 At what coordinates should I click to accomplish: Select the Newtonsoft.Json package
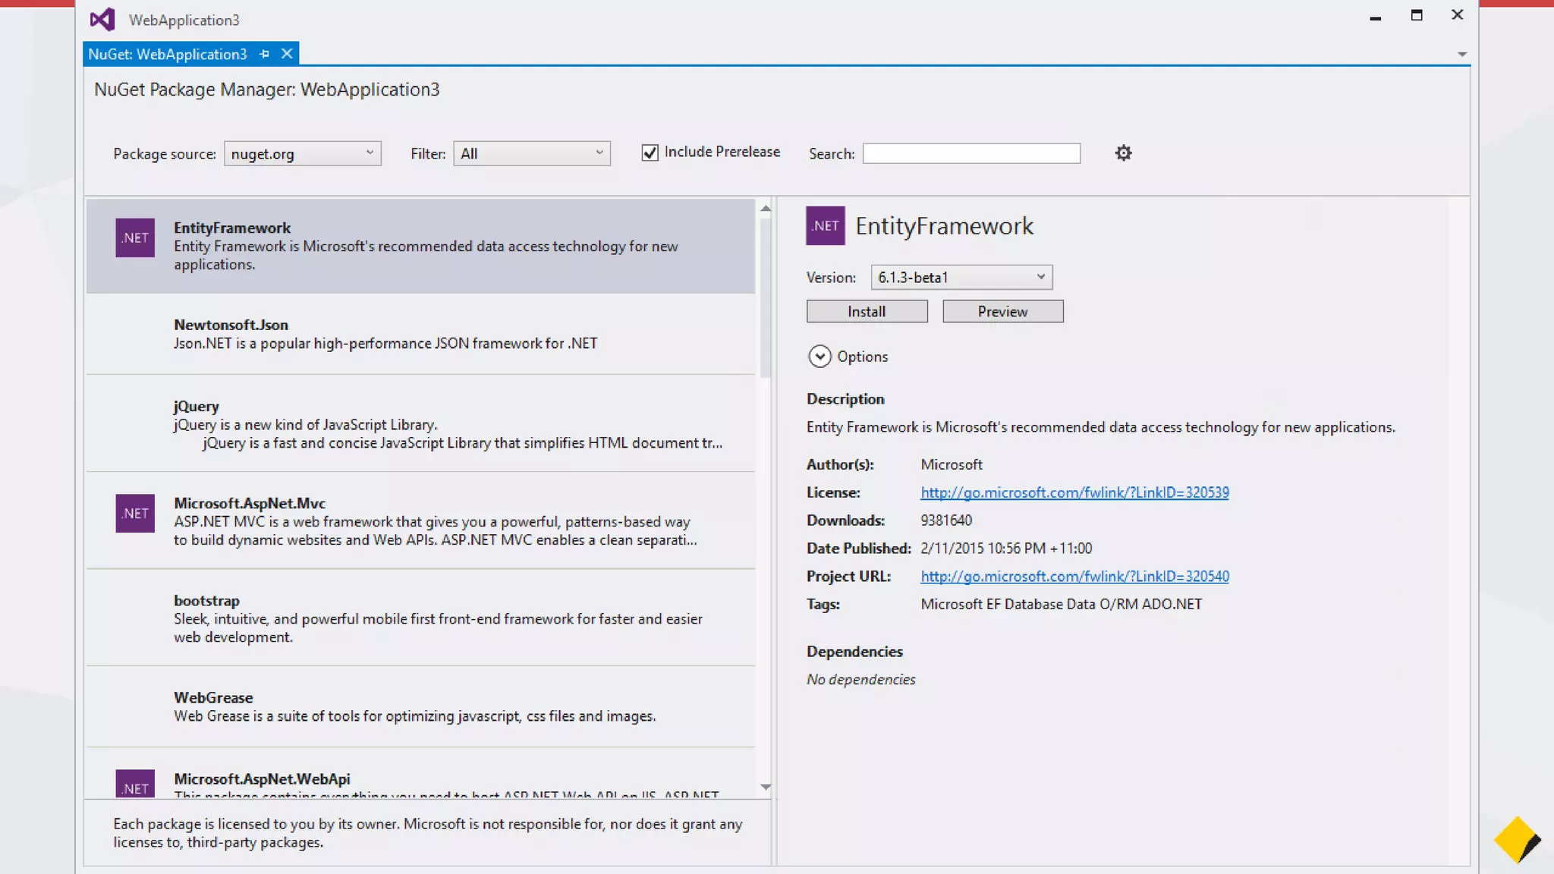(420, 334)
